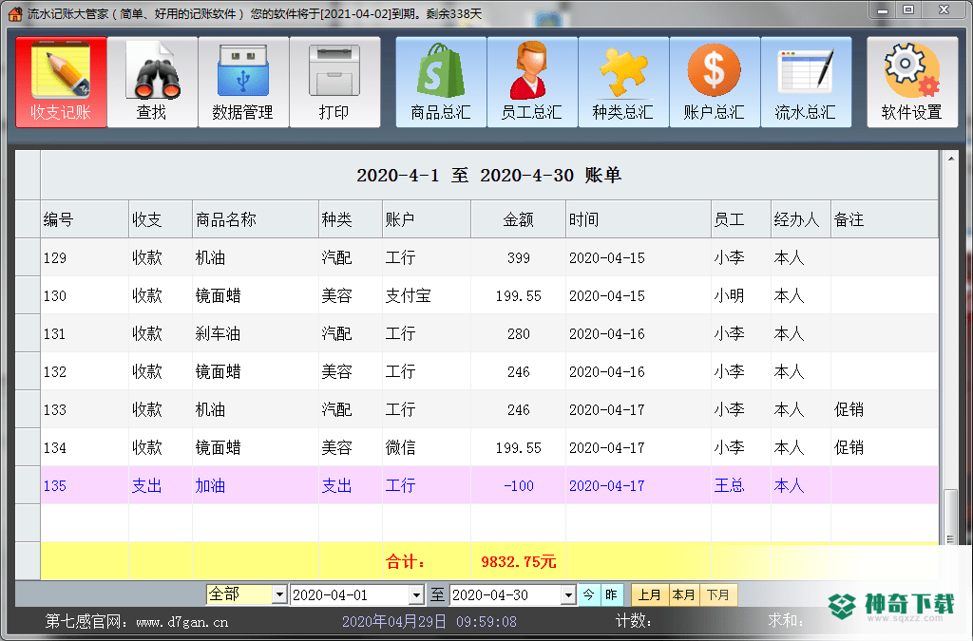Click amount 246 in row 132
The height and width of the screenshot is (641, 973).
pos(518,372)
